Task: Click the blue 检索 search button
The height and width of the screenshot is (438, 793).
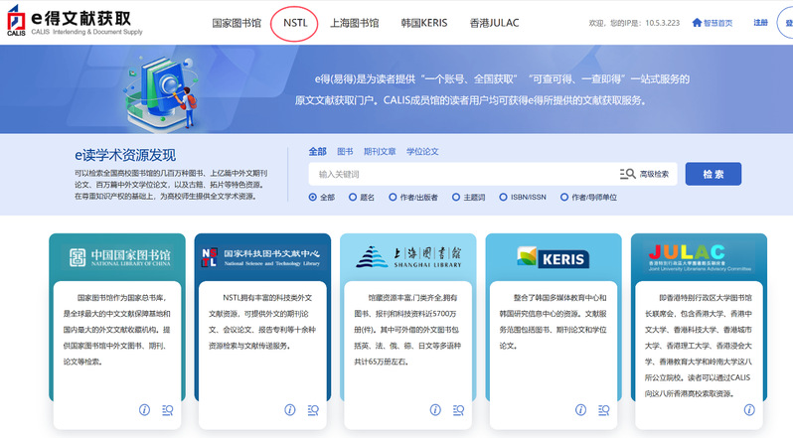Action: [x=713, y=174]
